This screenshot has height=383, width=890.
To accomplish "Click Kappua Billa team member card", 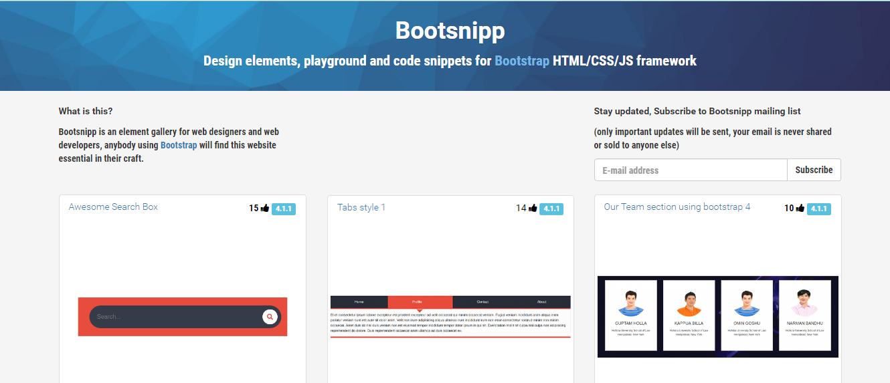I will [689, 315].
